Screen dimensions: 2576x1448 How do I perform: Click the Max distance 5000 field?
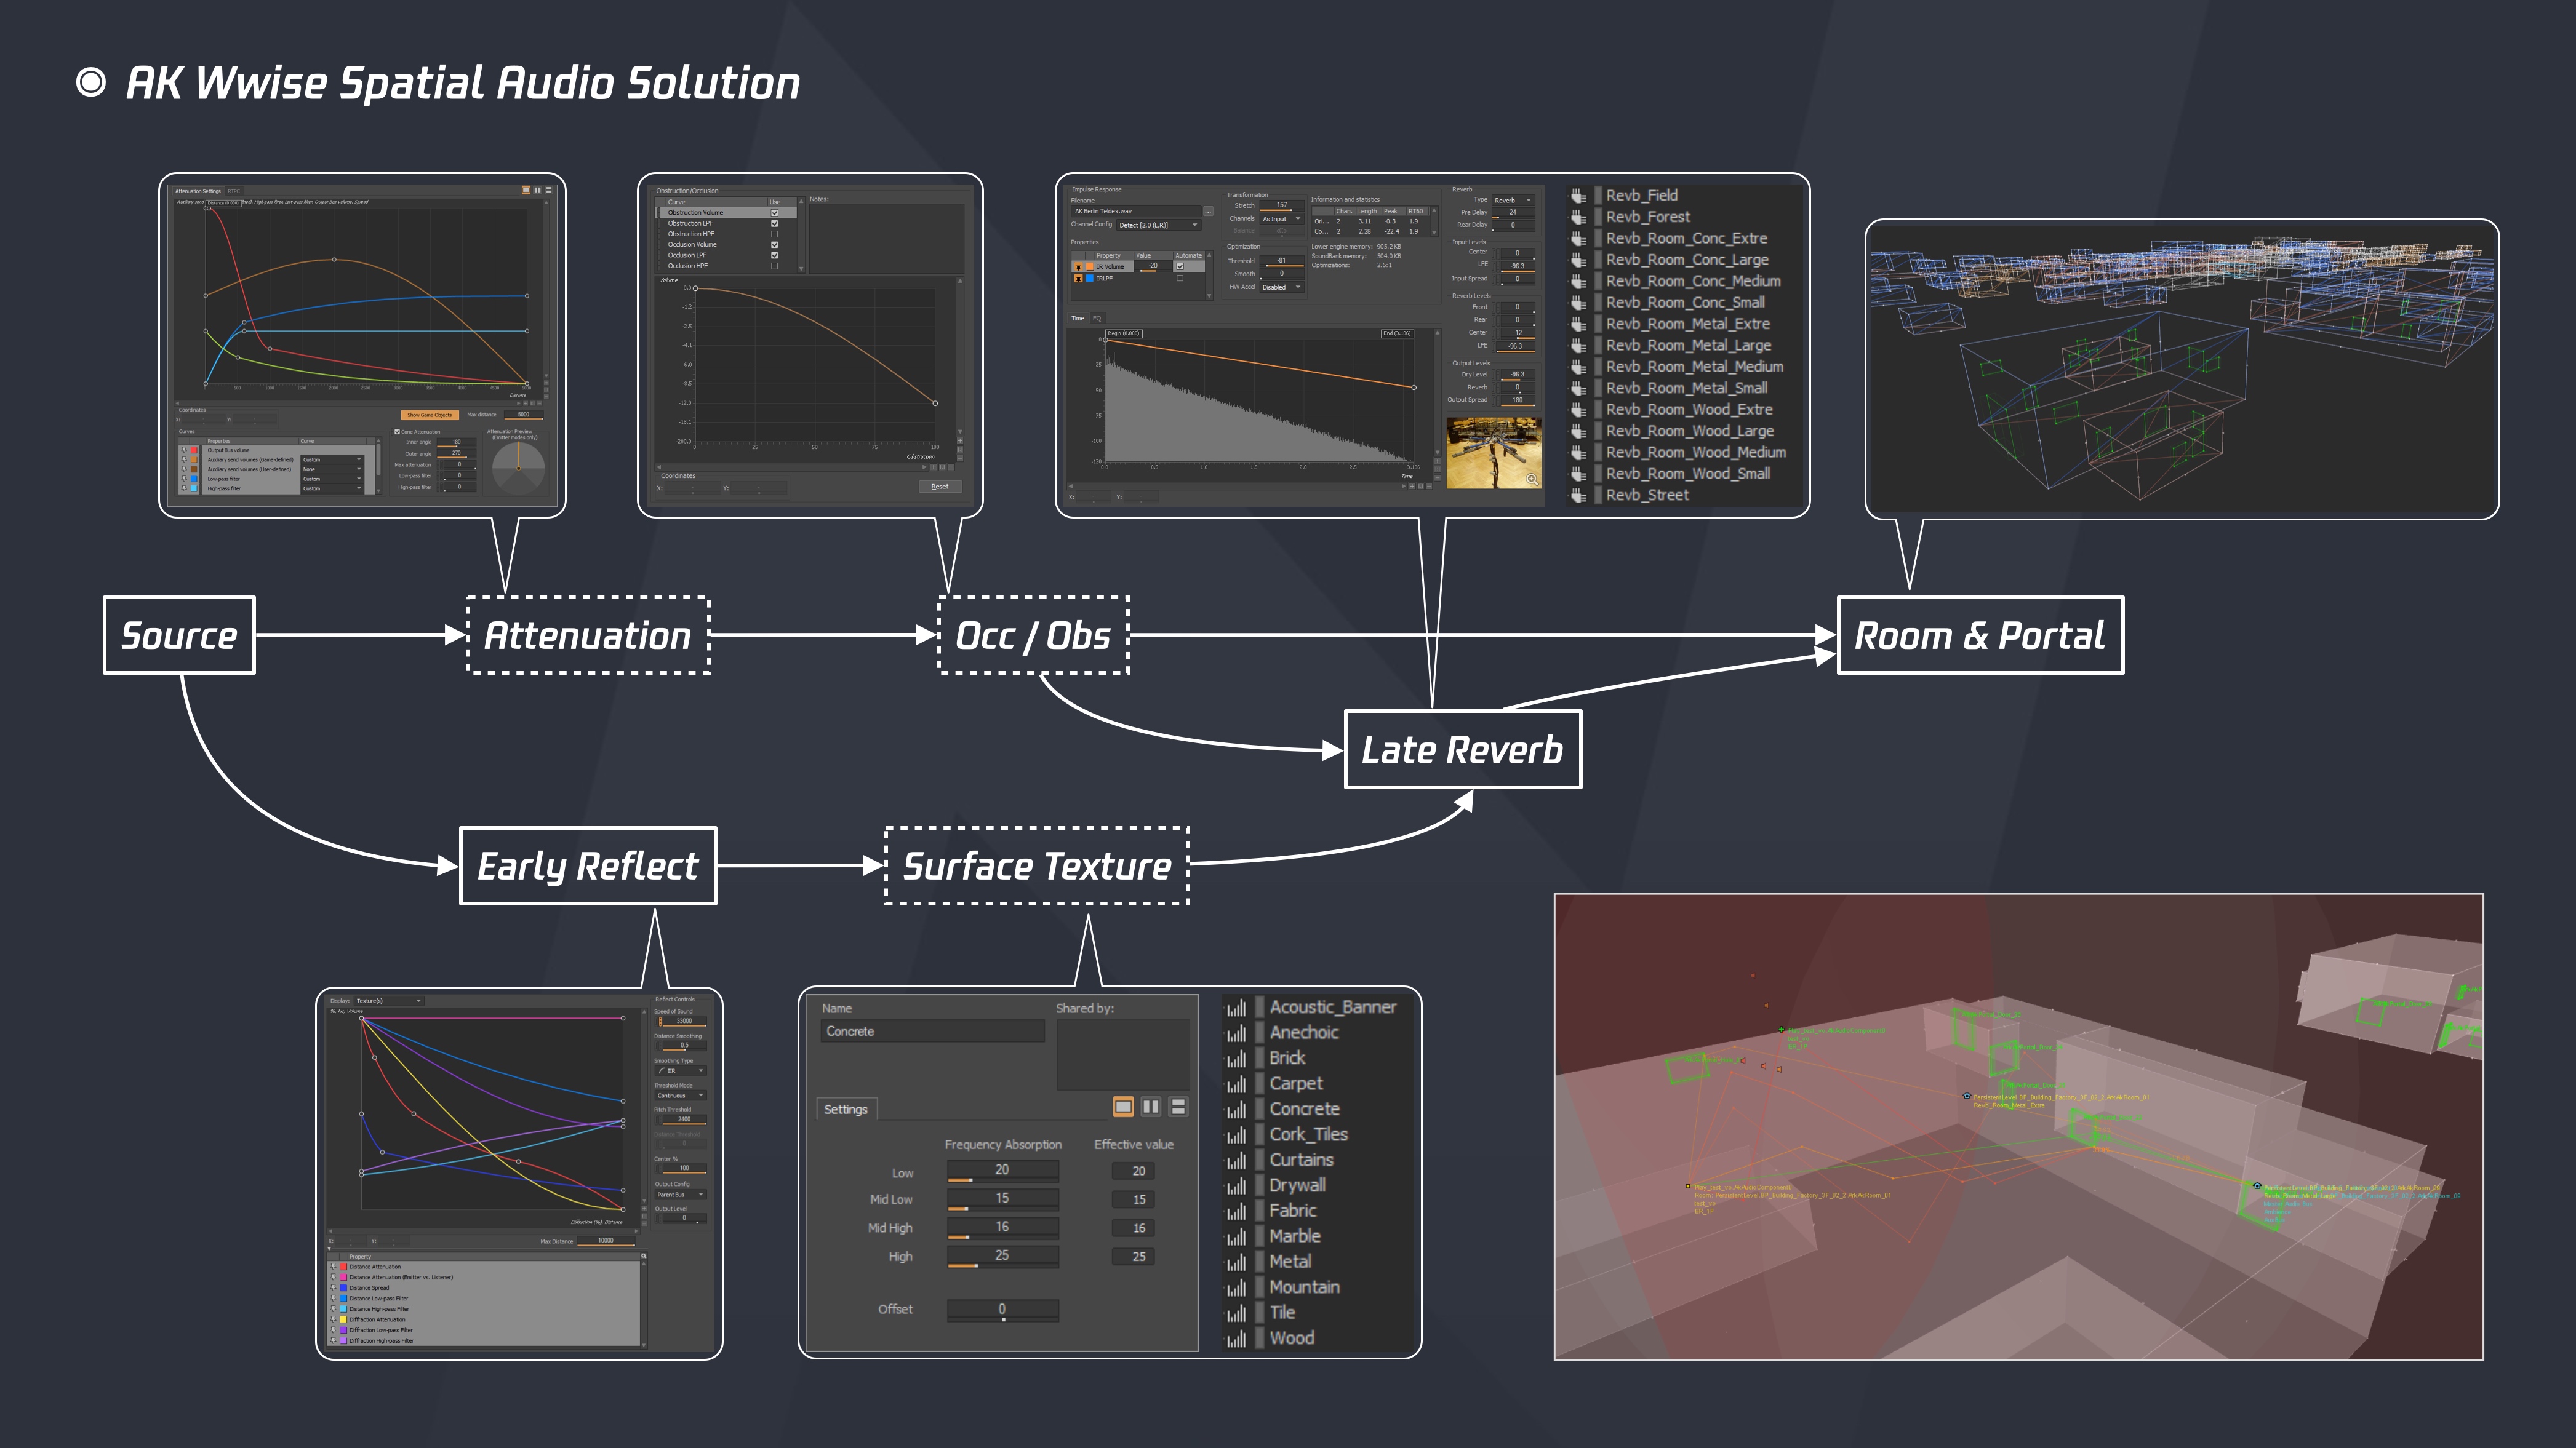[523, 415]
